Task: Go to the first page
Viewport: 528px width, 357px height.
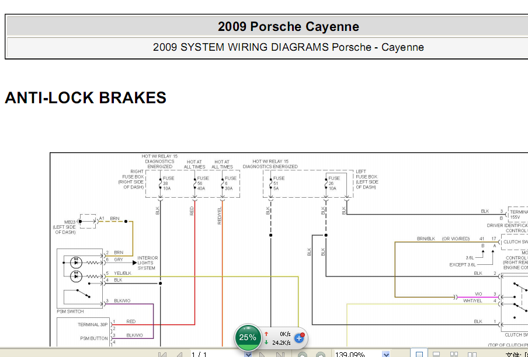Action: [x=162, y=355]
